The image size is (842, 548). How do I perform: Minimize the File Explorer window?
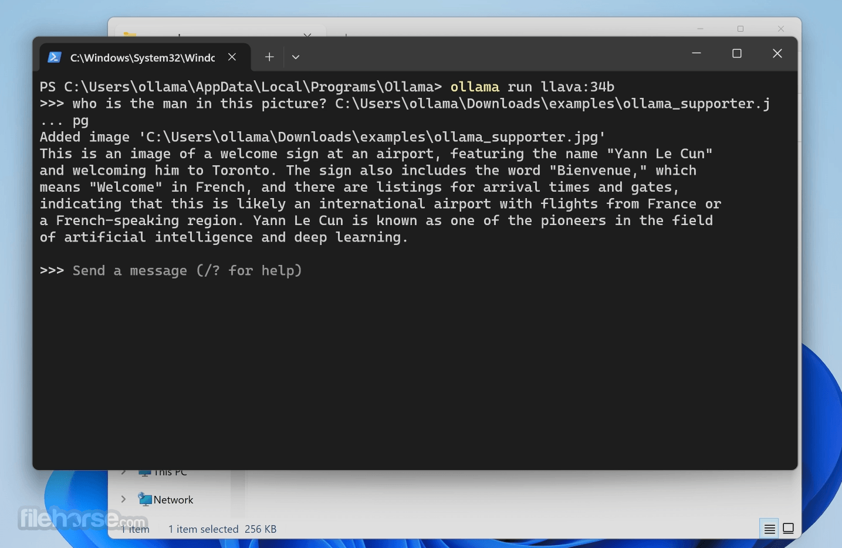[700, 29]
